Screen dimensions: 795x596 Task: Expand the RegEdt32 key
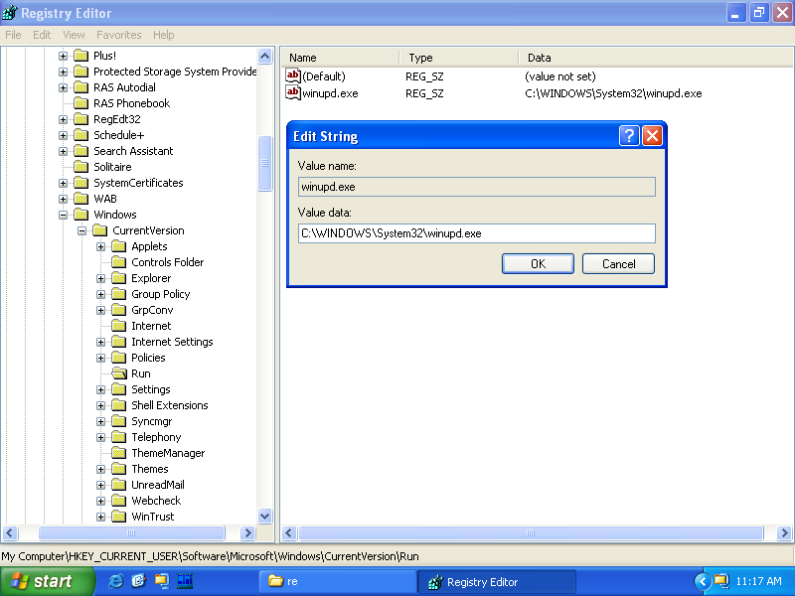tap(63, 119)
